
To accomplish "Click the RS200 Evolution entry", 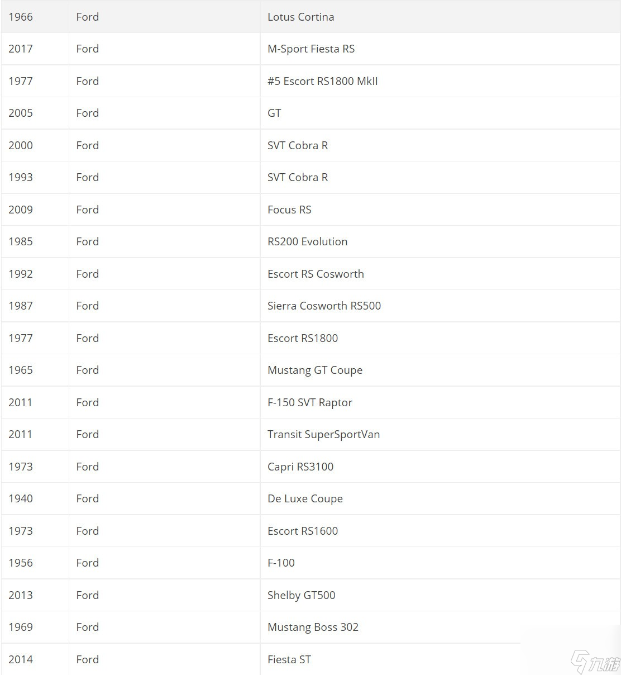I will click(307, 241).
